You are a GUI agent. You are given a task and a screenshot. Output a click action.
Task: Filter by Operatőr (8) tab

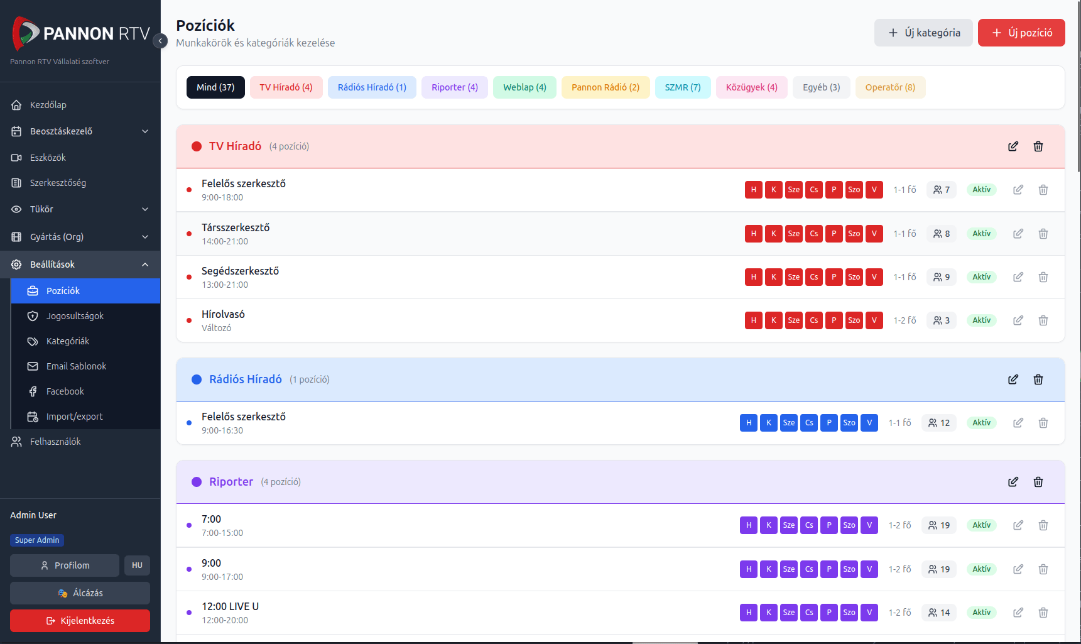[890, 87]
